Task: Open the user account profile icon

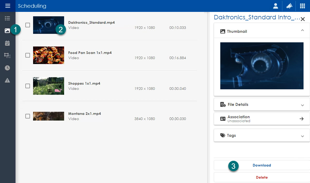Action: pyautogui.click(x=276, y=6)
